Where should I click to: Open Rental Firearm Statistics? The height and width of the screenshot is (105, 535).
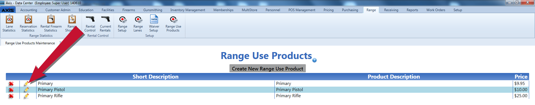[51, 24]
